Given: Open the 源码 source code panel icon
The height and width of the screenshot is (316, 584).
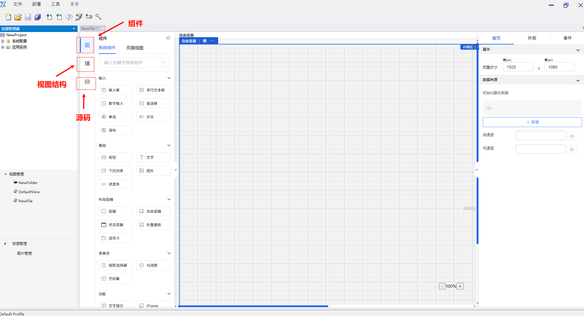Looking at the screenshot, I should pyautogui.click(x=87, y=82).
